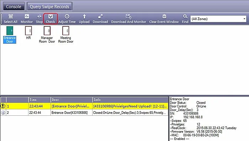This screenshot has width=249, height=141.
Task: Click the Door Status Closed line
Action: click(188, 103)
